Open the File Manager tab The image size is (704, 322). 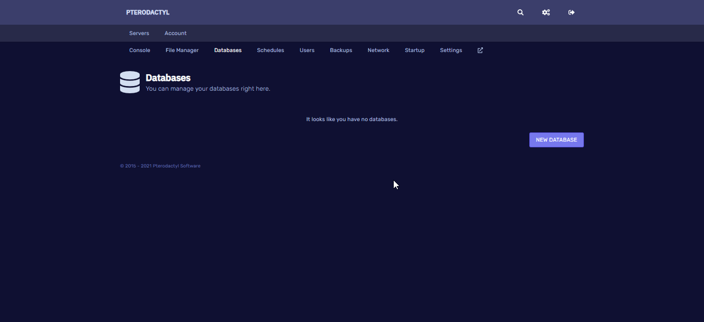[182, 50]
